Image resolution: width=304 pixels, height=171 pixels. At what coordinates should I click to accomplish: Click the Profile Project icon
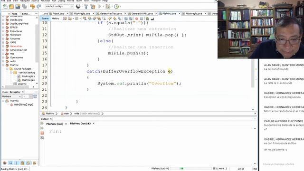click(x=116, y=6)
